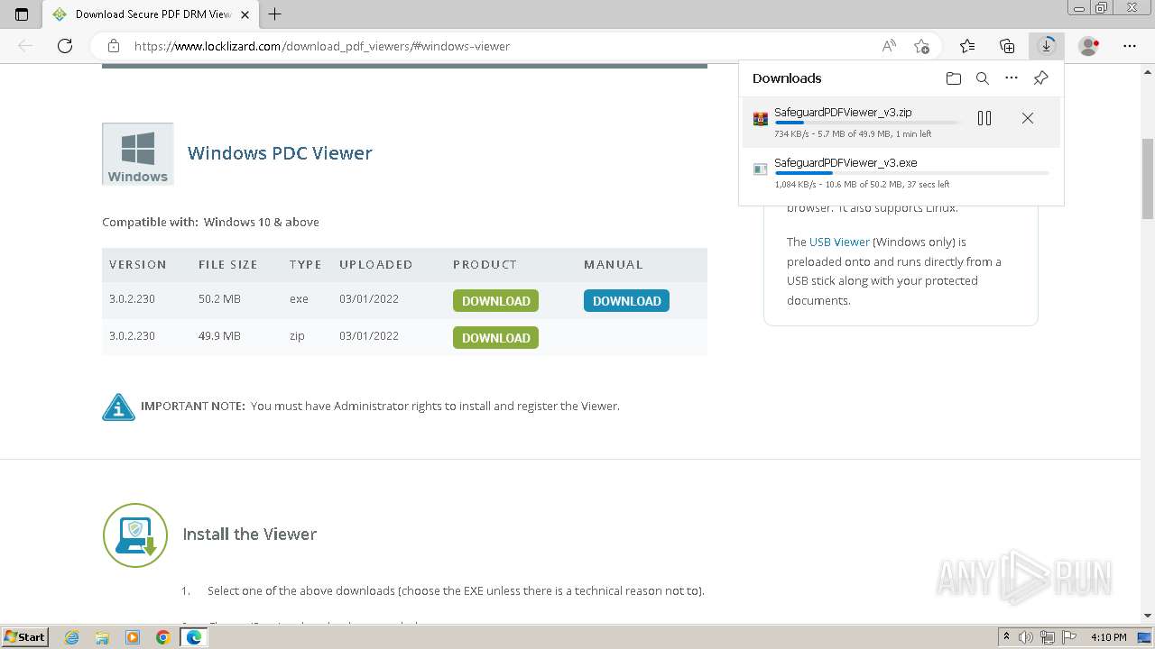Cancel the SafeguardPDFViewer_v3.zip download

coord(1028,118)
